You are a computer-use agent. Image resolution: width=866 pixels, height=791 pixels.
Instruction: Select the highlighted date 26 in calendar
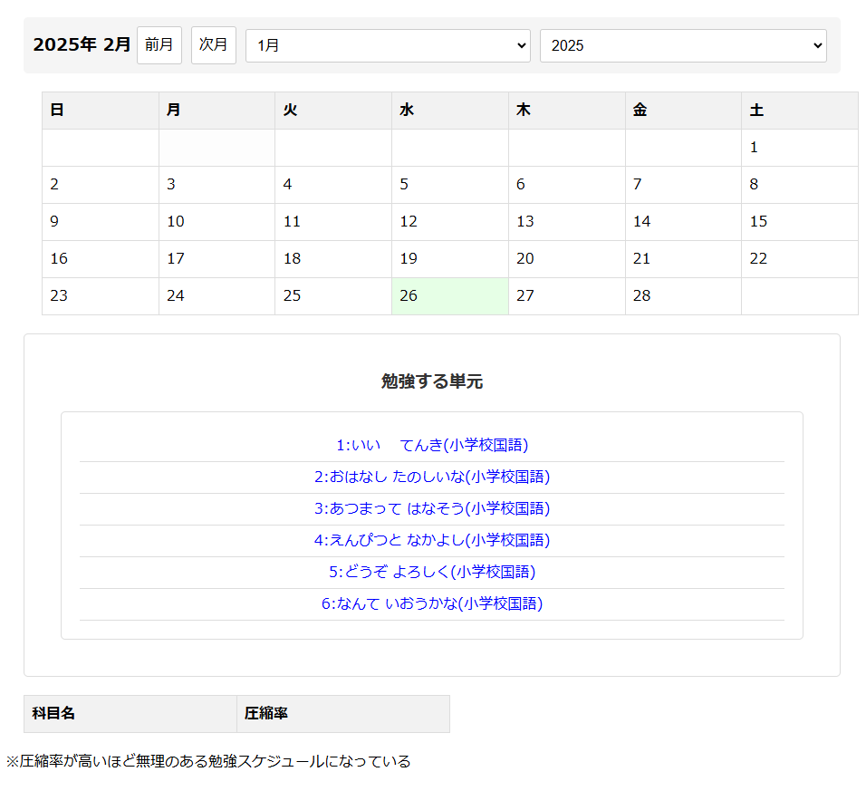449,296
